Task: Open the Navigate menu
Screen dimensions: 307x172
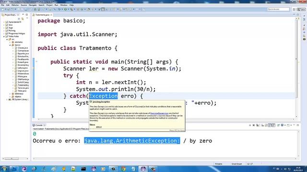Action: pyautogui.click(x=33, y=5)
